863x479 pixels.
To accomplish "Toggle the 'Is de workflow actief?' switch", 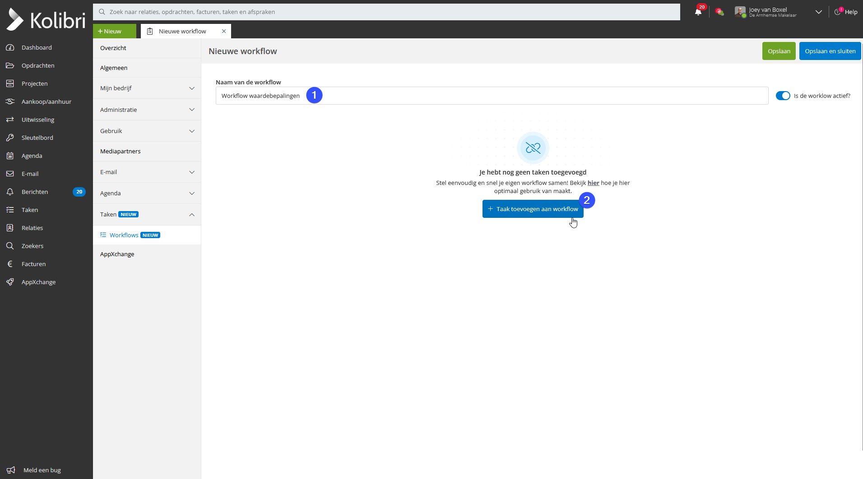I will 783,96.
